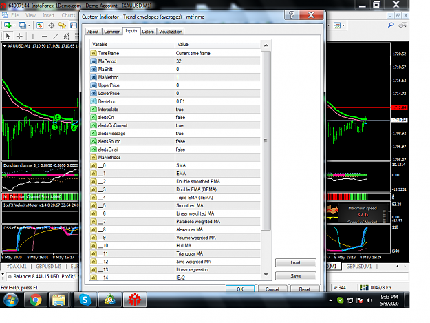Click the inputs list vertical scrollbar thumb
The width and height of the screenshot is (430, 323).
(x=266, y=140)
